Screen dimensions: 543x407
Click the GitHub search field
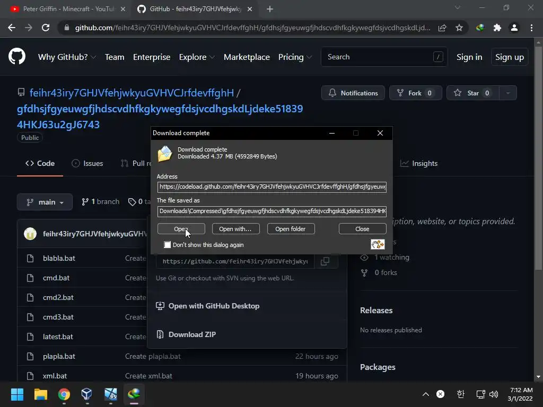[384, 57]
